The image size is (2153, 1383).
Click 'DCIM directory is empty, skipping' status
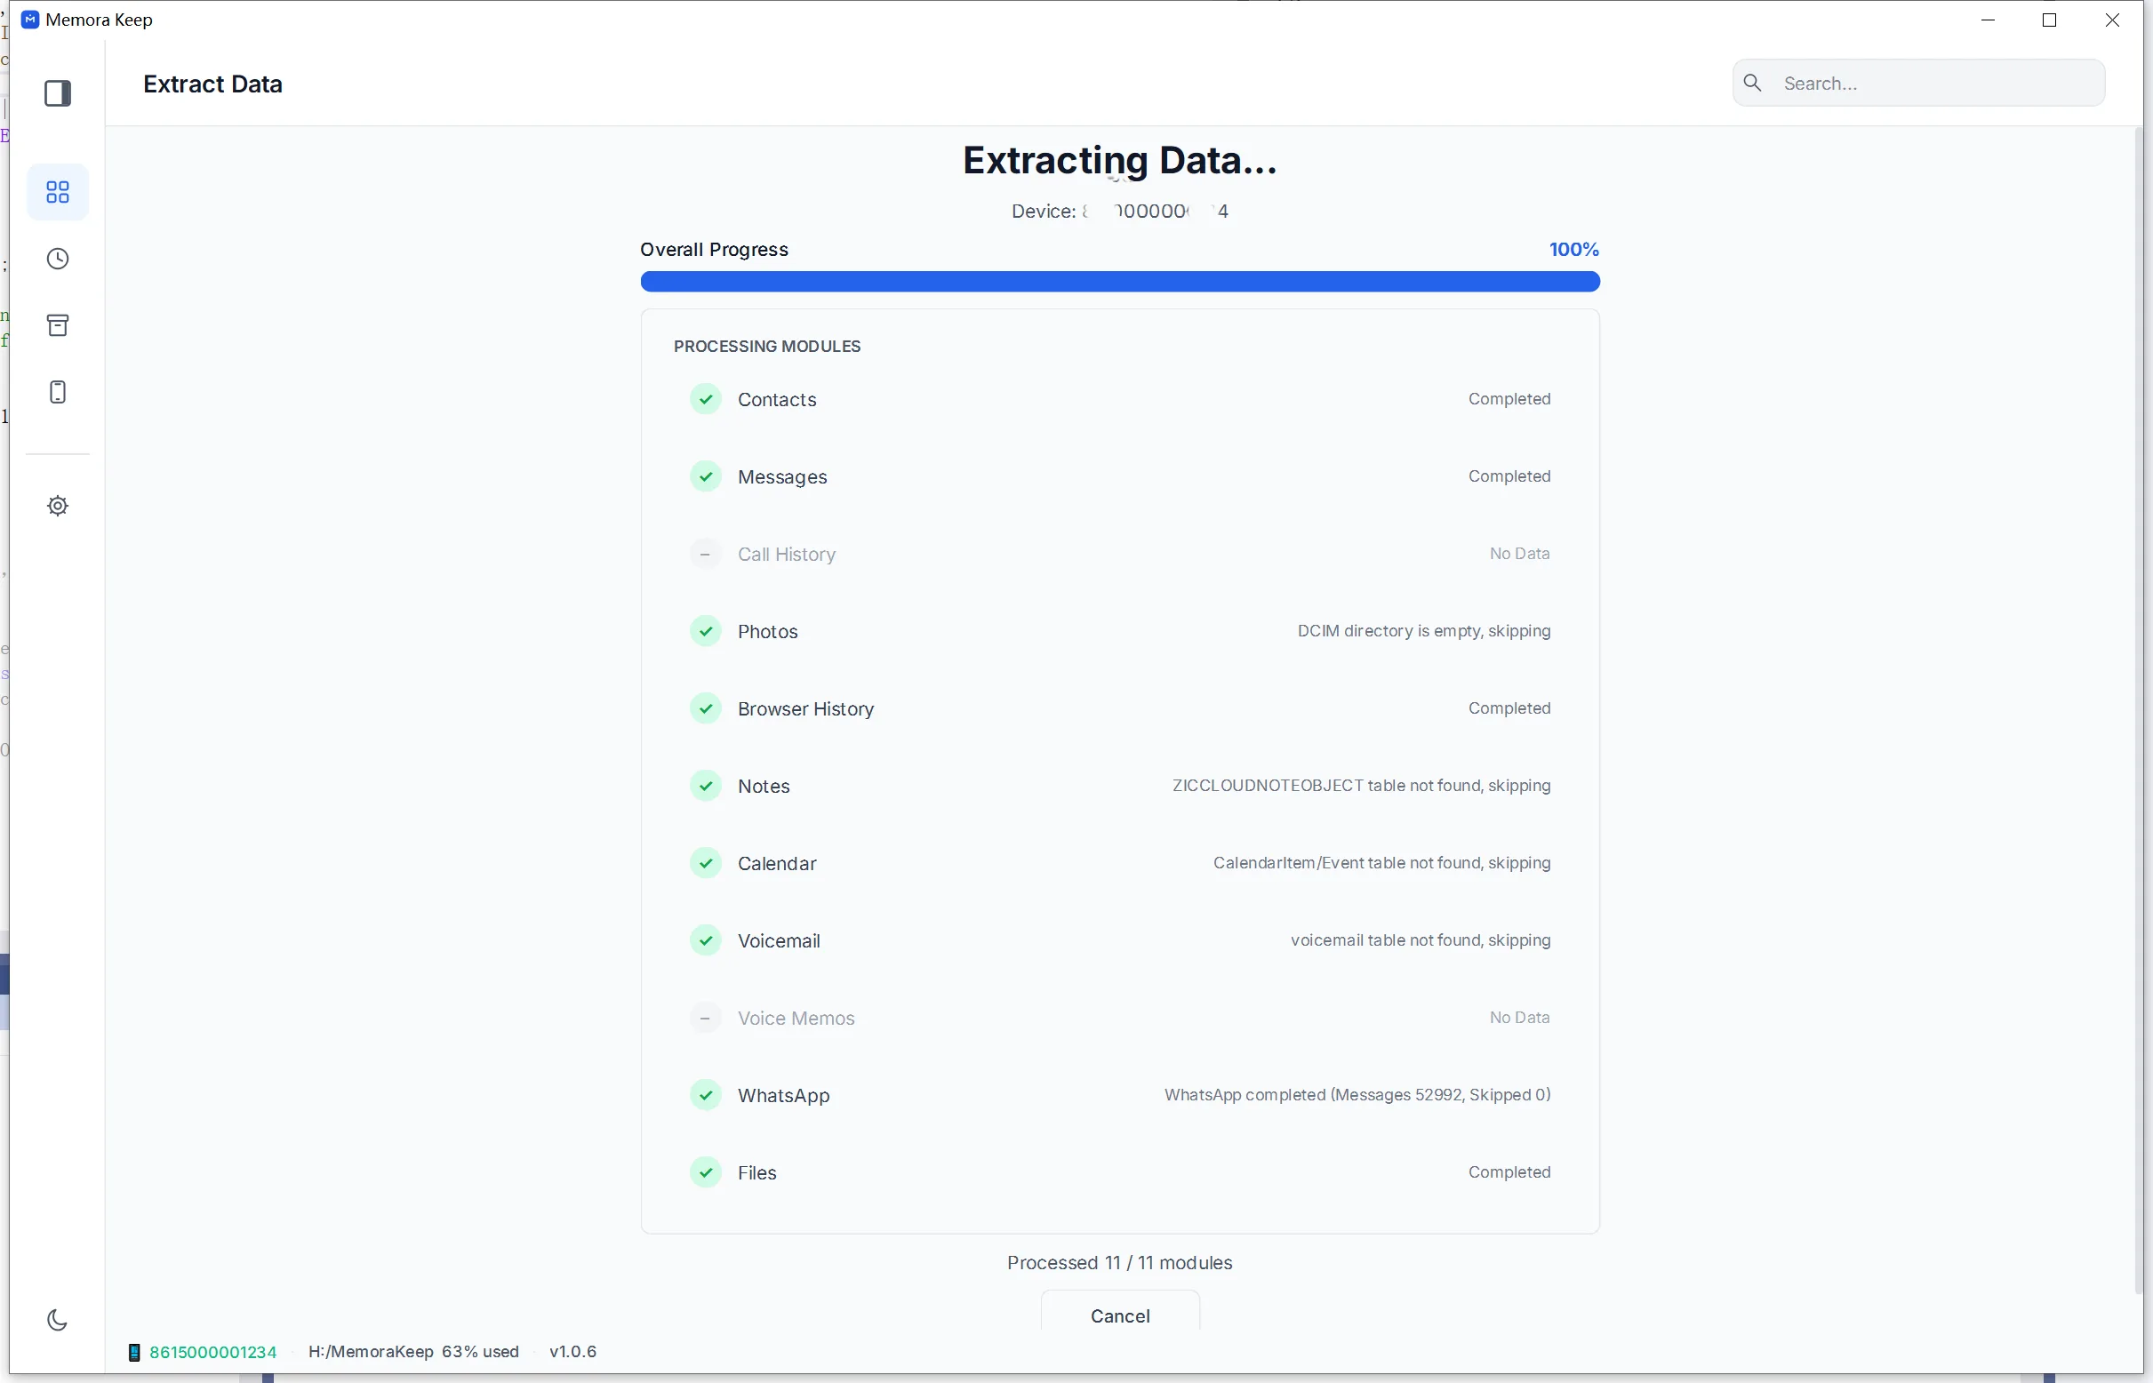[x=1424, y=630]
